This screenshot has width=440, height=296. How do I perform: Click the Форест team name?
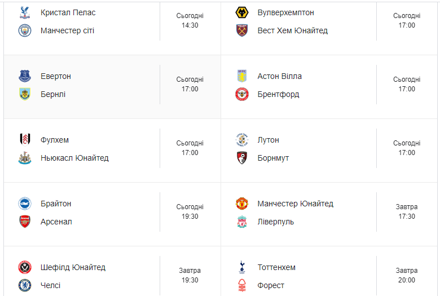coord(271,285)
